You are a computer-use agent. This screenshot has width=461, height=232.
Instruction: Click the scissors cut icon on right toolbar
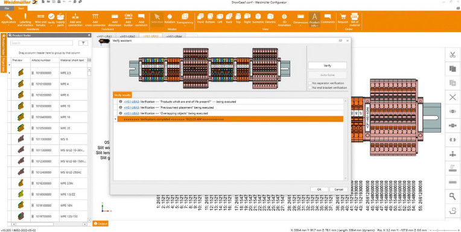coord(453,55)
